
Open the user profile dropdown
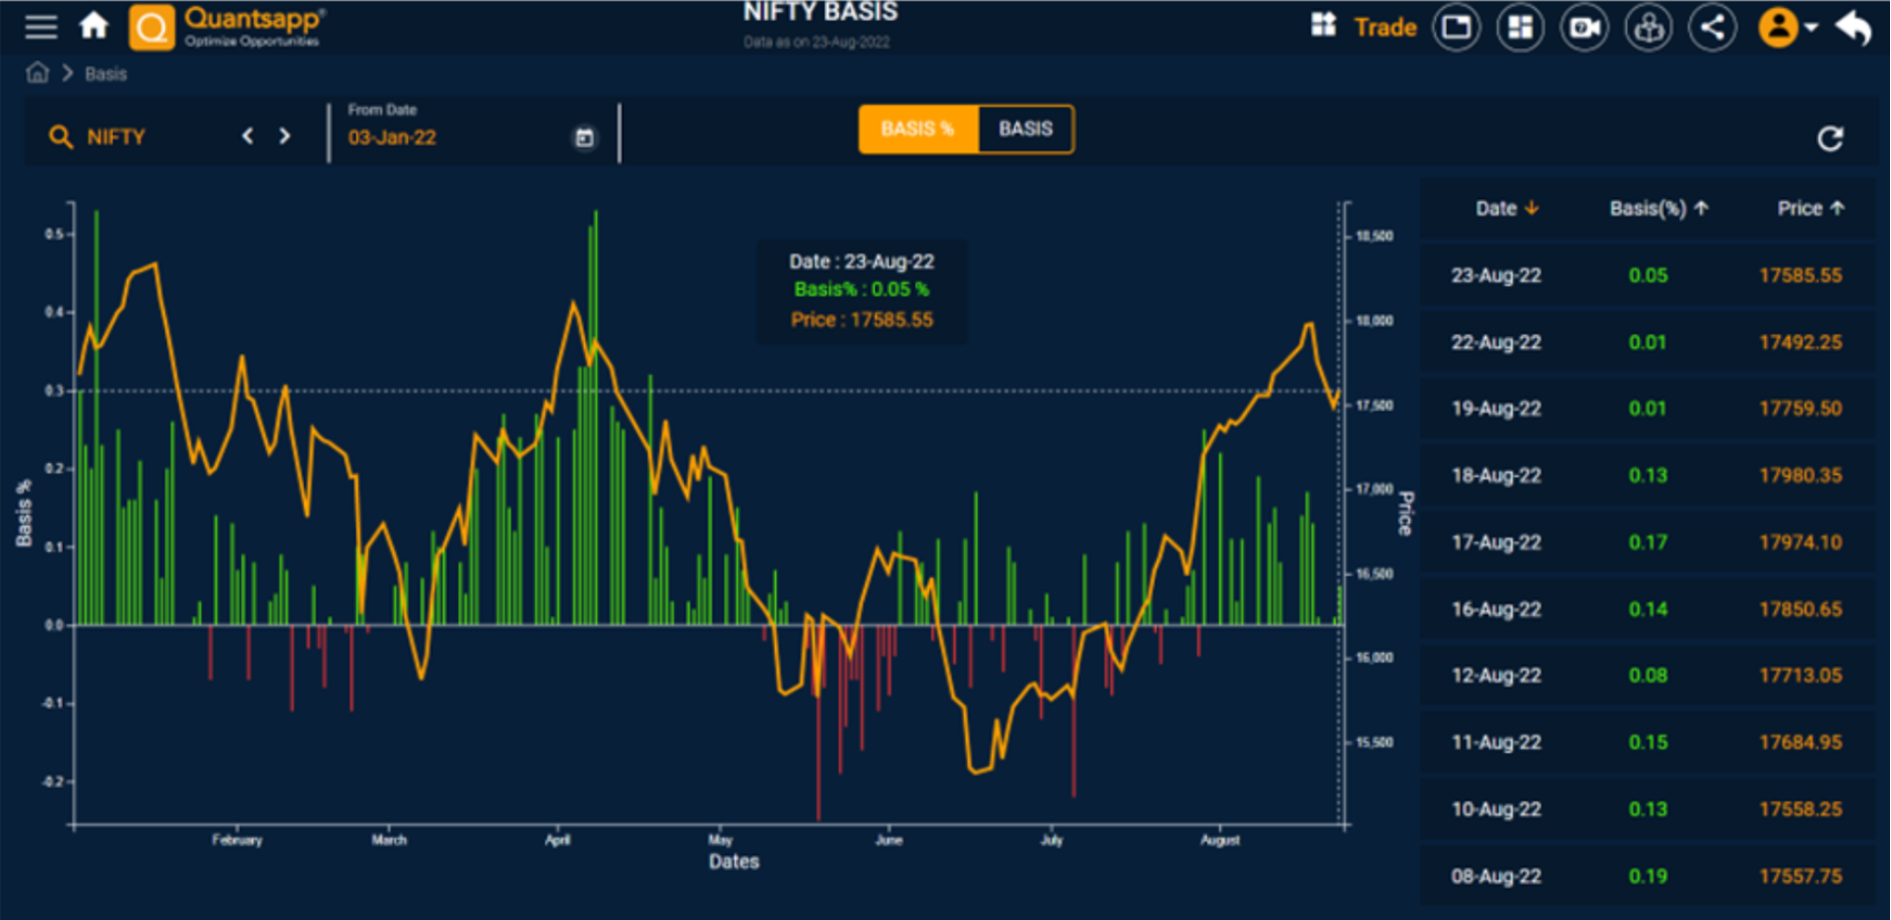1783,27
